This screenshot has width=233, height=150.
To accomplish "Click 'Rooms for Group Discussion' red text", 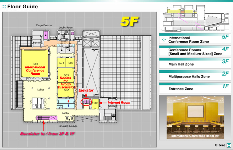I will point(66,82).
